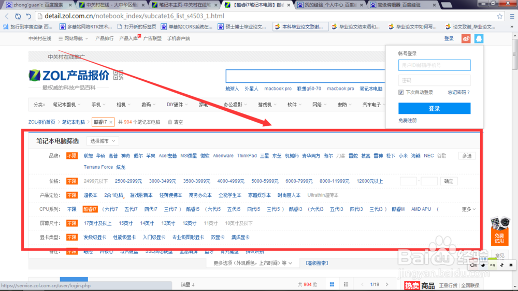Switch to grid view icon
This screenshot has width=518, height=291.
pos(332,284)
